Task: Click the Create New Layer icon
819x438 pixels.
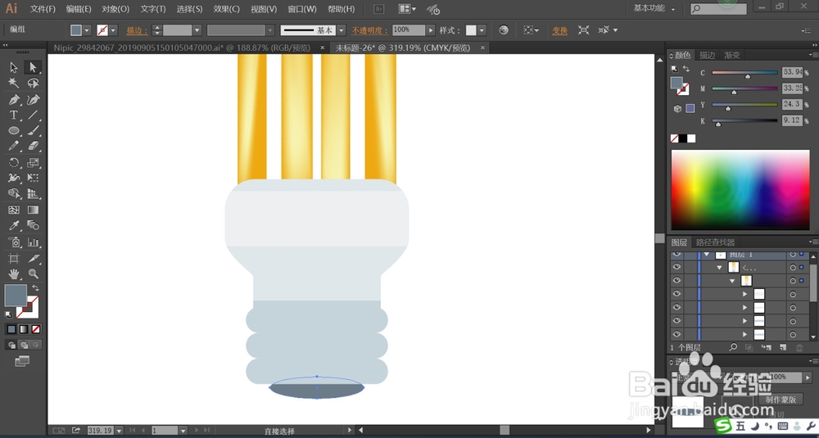Action: [782, 347]
